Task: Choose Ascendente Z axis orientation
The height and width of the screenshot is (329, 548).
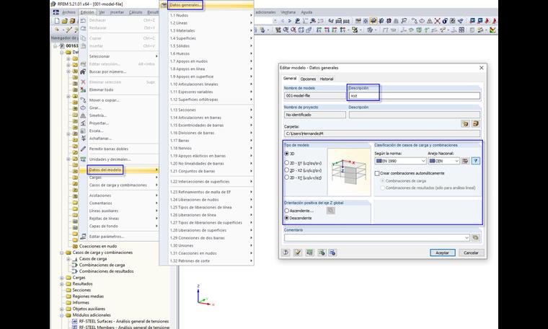Action: click(286, 211)
